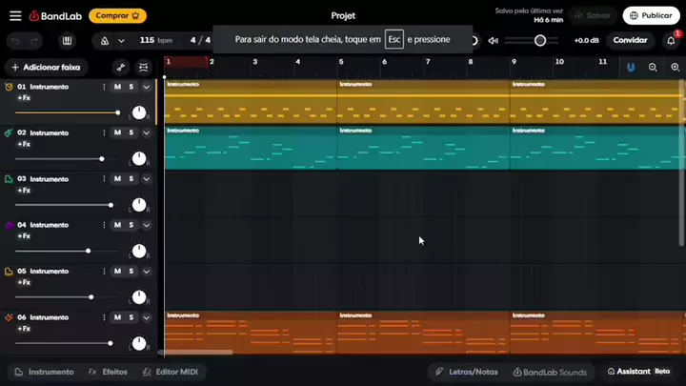The width and height of the screenshot is (686, 386).
Task: Mute track 02 Instrumento
Action: click(x=117, y=132)
